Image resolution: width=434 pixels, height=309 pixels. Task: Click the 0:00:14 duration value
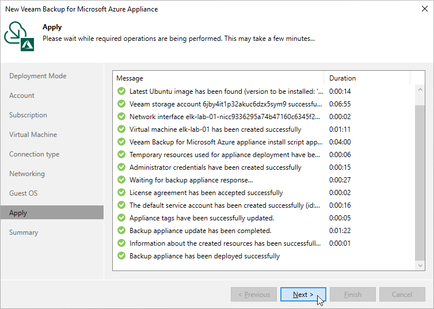pyautogui.click(x=340, y=91)
